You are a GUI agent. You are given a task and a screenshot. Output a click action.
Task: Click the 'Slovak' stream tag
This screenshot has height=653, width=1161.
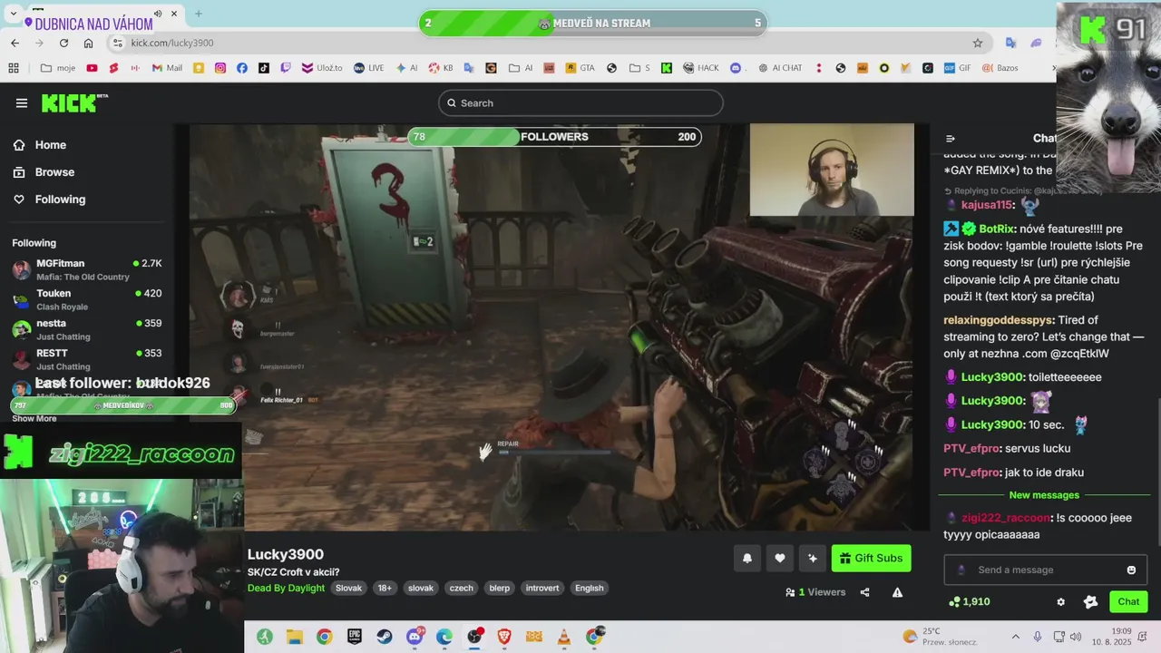pos(348,588)
